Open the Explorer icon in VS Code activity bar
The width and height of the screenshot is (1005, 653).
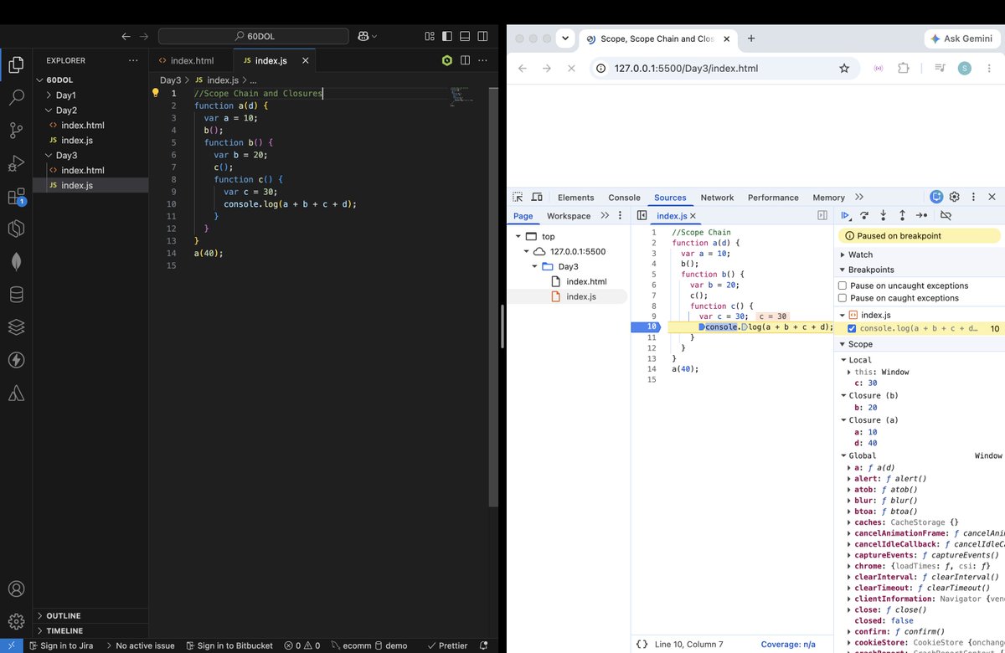(16, 64)
